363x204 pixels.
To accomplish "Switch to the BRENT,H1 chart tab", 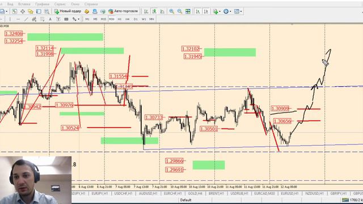I will click(x=216, y=193).
